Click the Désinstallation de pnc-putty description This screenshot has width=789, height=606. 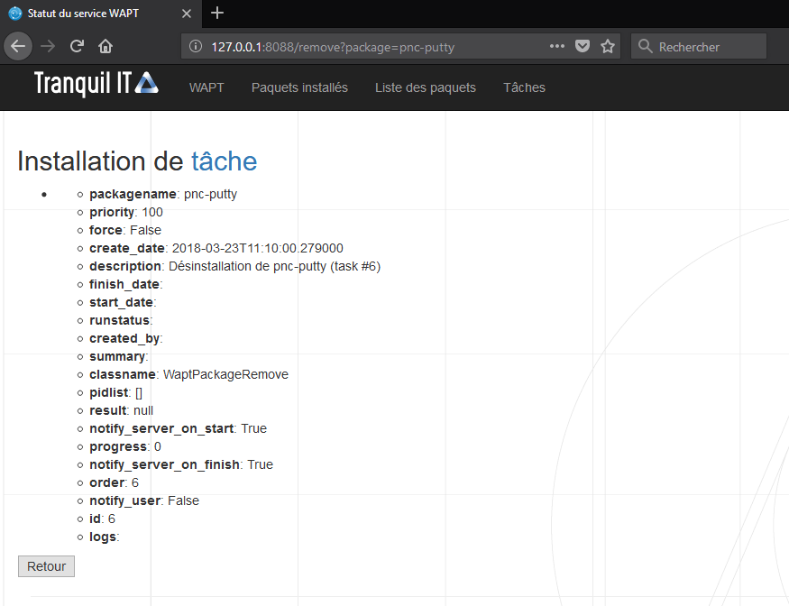(274, 266)
